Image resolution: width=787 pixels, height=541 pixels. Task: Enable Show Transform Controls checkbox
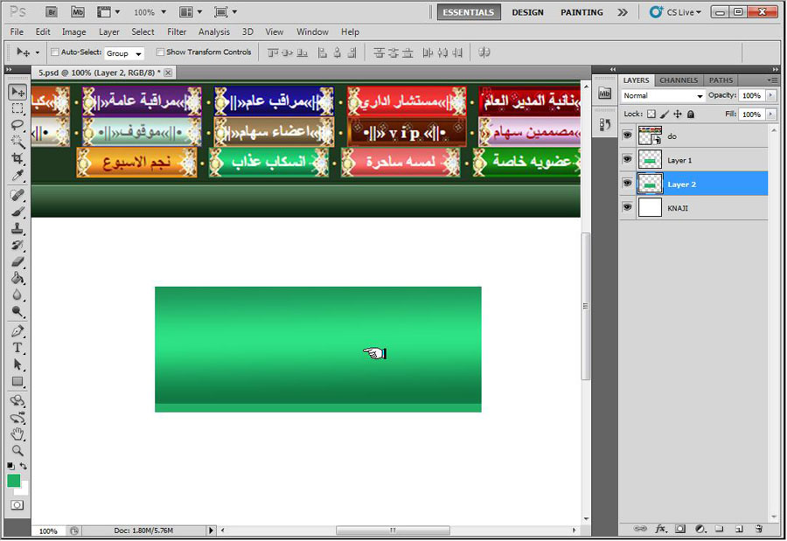coord(160,52)
